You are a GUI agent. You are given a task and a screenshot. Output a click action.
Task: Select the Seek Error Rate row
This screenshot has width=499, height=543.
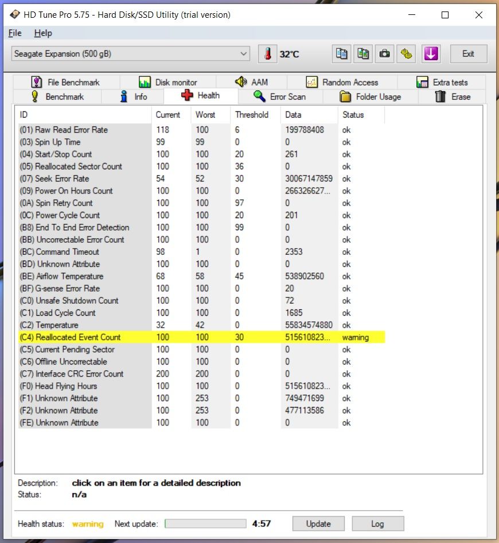(201, 179)
